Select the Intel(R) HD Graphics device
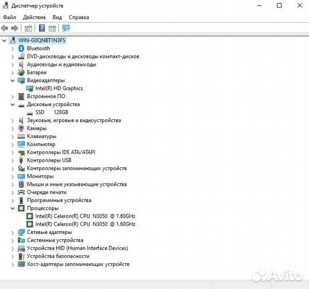Image resolution: width=309 pixels, height=289 pixels. (x=59, y=88)
